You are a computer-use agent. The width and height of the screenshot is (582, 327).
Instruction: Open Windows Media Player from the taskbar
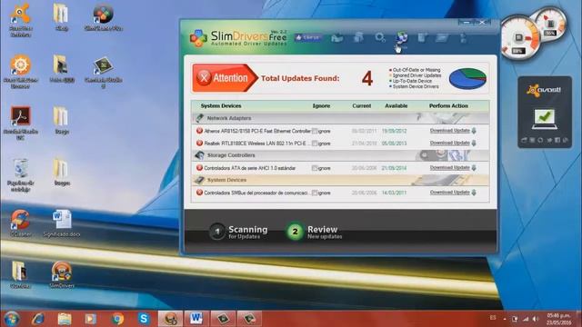coord(90,319)
